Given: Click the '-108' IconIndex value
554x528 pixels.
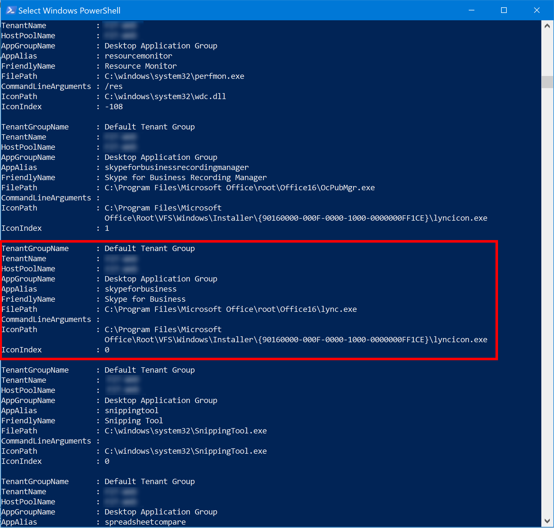Looking at the screenshot, I should [114, 107].
